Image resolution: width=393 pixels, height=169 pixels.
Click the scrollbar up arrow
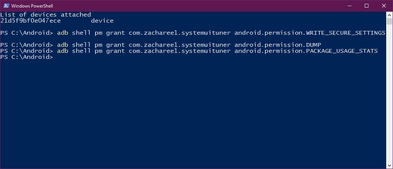(389, 15)
